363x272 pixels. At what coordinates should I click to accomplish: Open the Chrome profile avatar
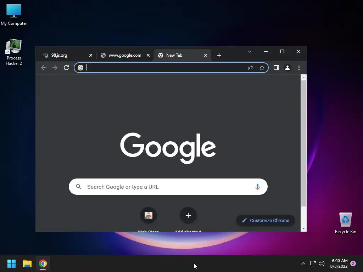(x=287, y=68)
